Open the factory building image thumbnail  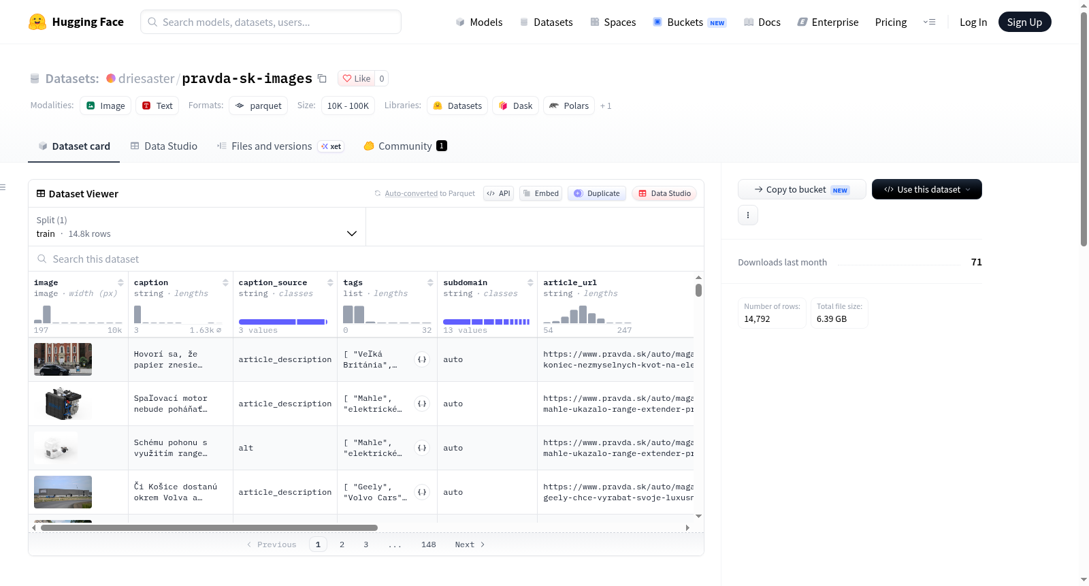(63, 492)
